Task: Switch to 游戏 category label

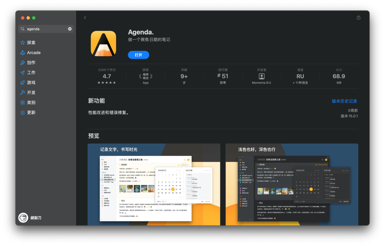Action: click(x=31, y=83)
